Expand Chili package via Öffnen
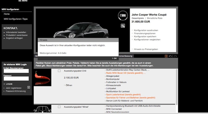This screenshot has height=114, width=208. coord(69,85)
